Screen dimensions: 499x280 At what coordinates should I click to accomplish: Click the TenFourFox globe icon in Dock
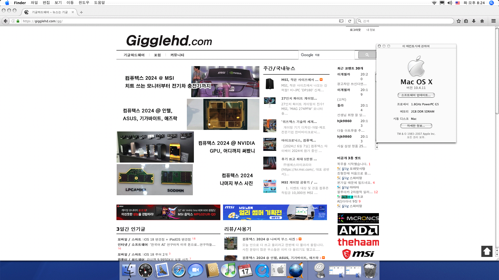296,270
